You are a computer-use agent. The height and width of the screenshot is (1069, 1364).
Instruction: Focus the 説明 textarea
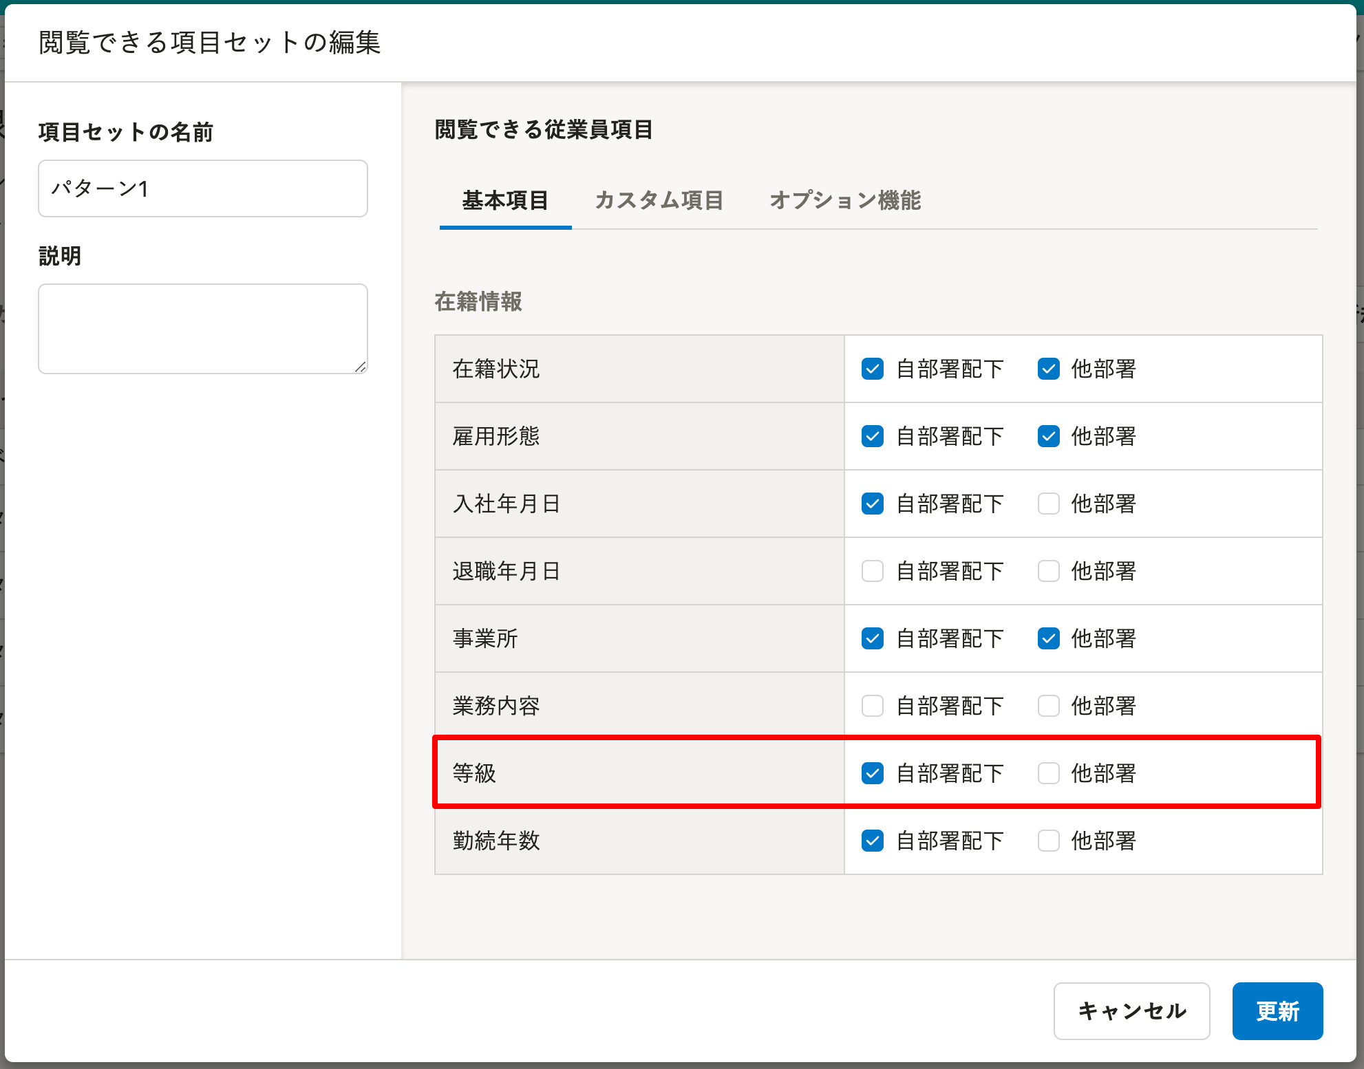(x=203, y=329)
